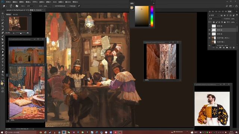Viewport: 239px width, 134px height.
Task: Select the Lasso tool
Action: pos(3,20)
